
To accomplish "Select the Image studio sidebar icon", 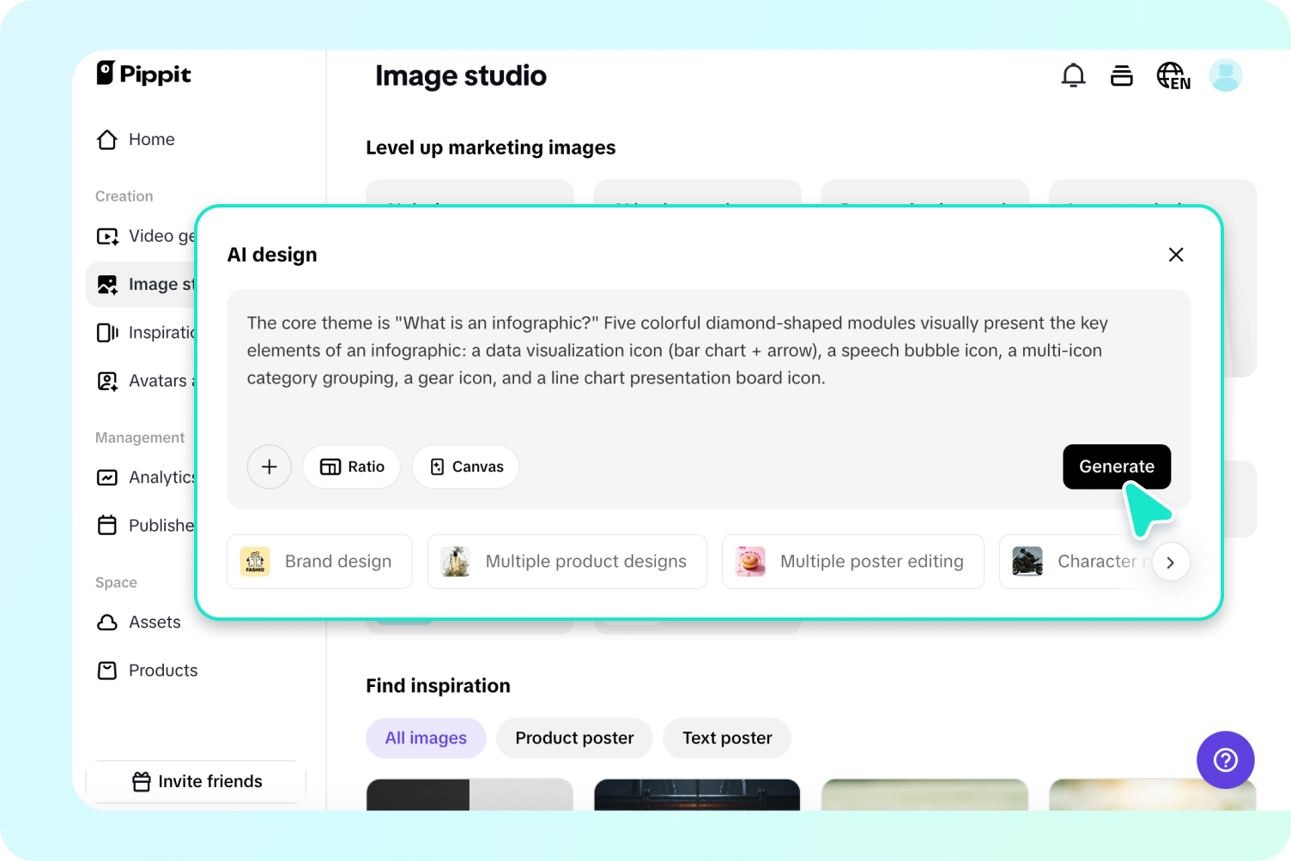I will [x=106, y=284].
